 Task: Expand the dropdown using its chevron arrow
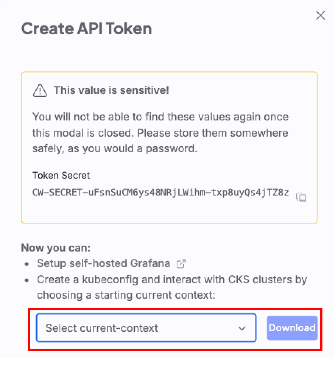[242, 328]
